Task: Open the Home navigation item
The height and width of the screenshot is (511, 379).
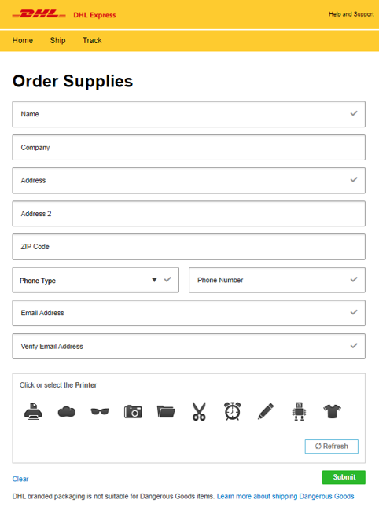Action: 23,40
